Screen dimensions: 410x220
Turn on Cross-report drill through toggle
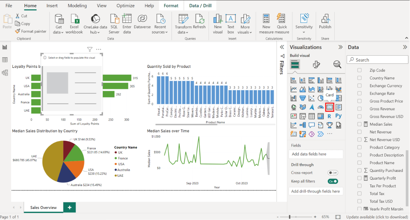pos(333,173)
